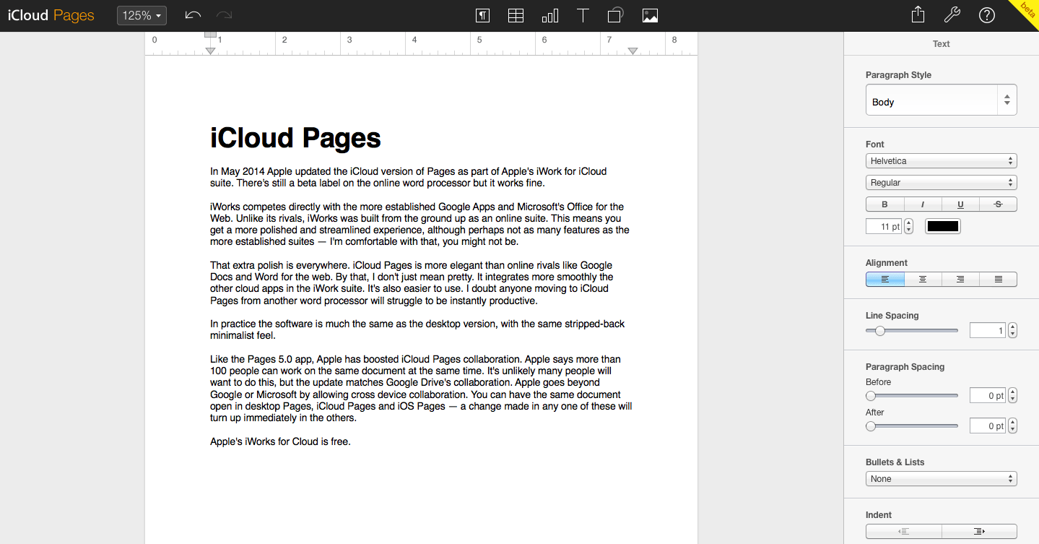Image resolution: width=1039 pixels, height=544 pixels.
Task: Toggle Strikethrough formatting
Action: tap(999, 204)
